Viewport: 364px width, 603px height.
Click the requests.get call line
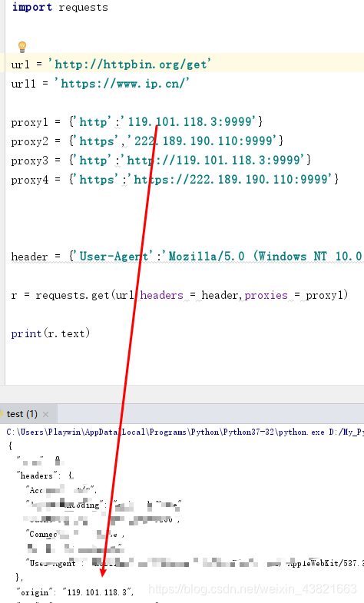180,295
